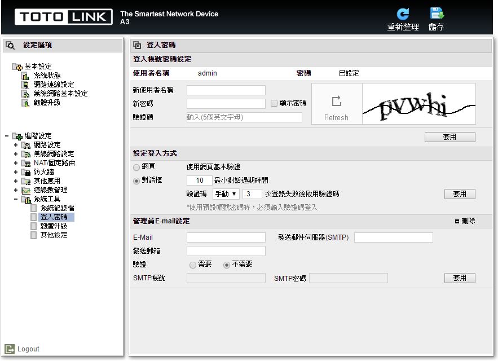Click the NAT/固定路由 icon
The image size is (498, 361).
[26, 164]
